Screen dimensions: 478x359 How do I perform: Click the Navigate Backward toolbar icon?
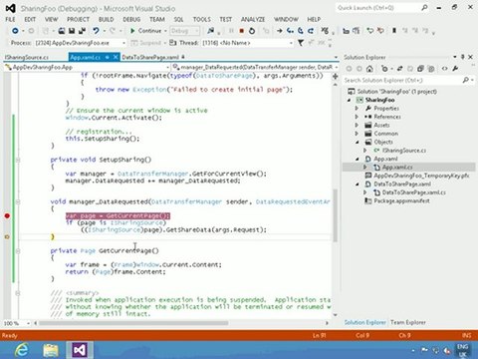tap(15, 31)
